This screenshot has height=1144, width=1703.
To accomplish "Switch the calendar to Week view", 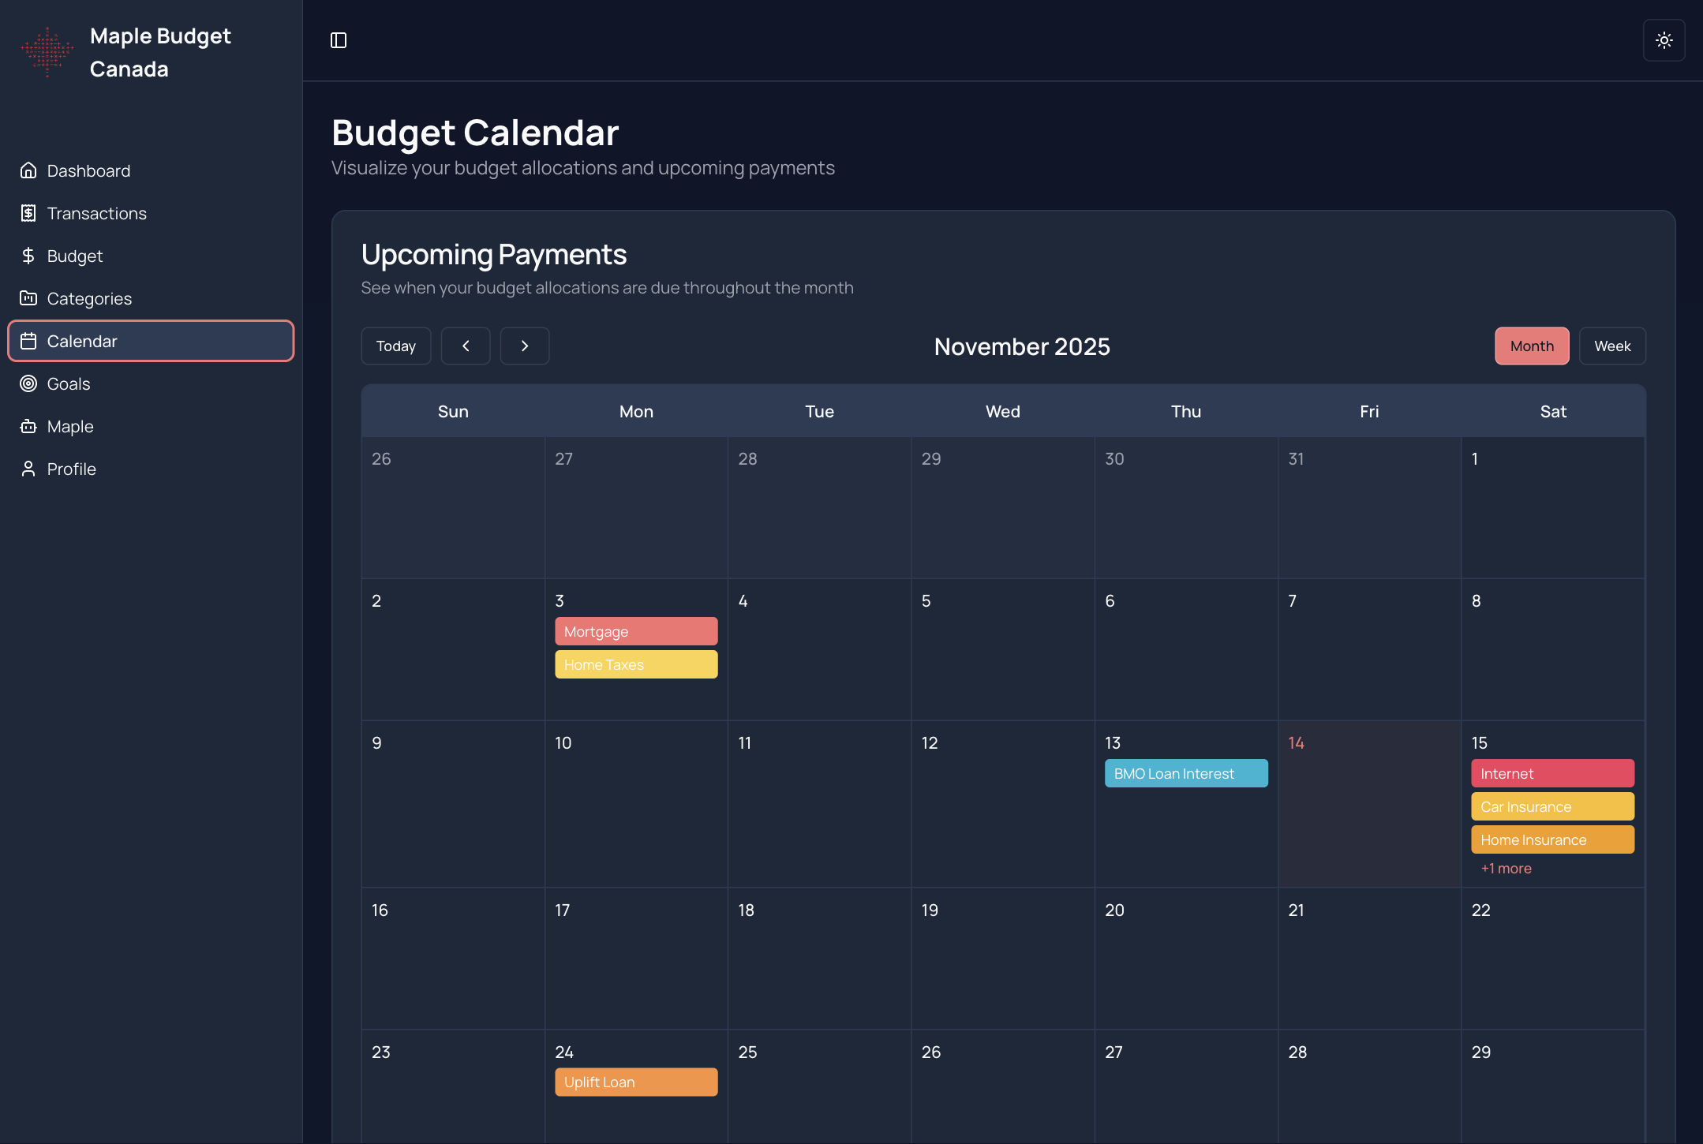I will 1612,346.
